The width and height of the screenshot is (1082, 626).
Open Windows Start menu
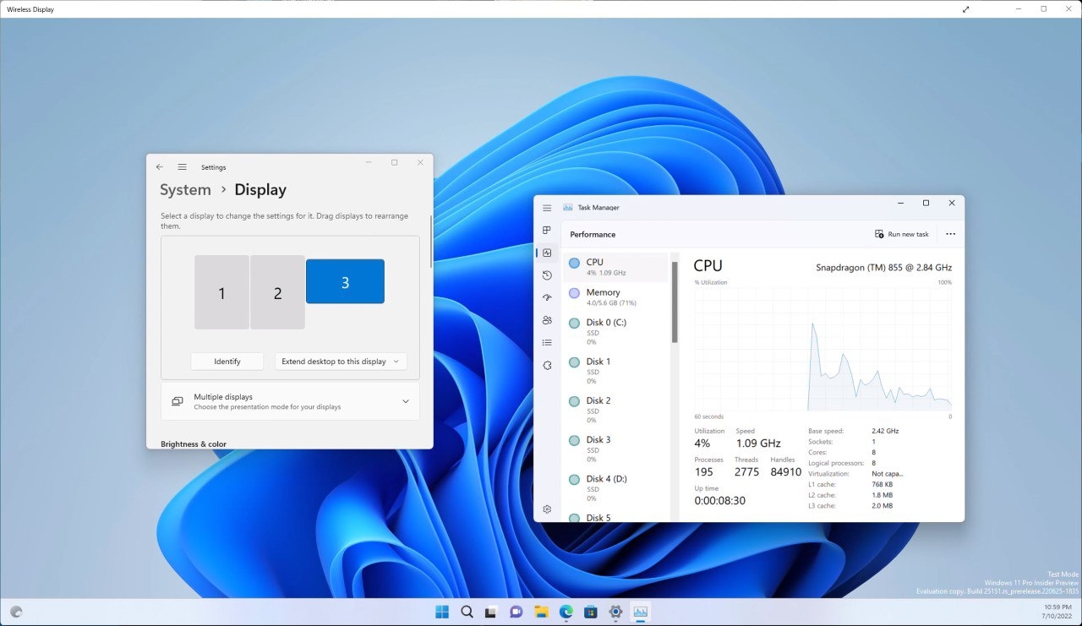tap(442, 612)
